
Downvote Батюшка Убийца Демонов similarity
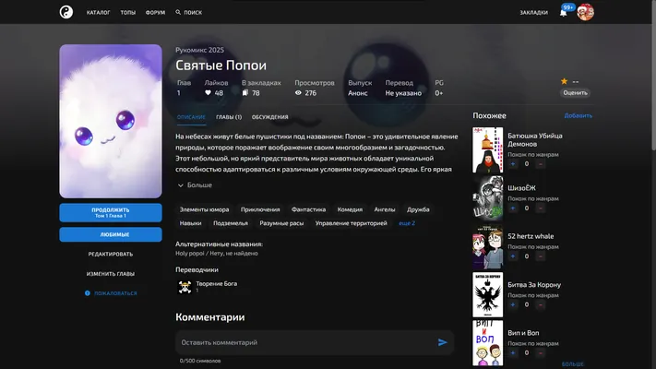[x=540, y=164]
